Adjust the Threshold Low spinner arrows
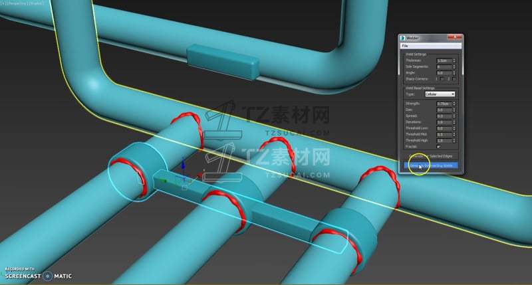 click(x=454, y=128)
